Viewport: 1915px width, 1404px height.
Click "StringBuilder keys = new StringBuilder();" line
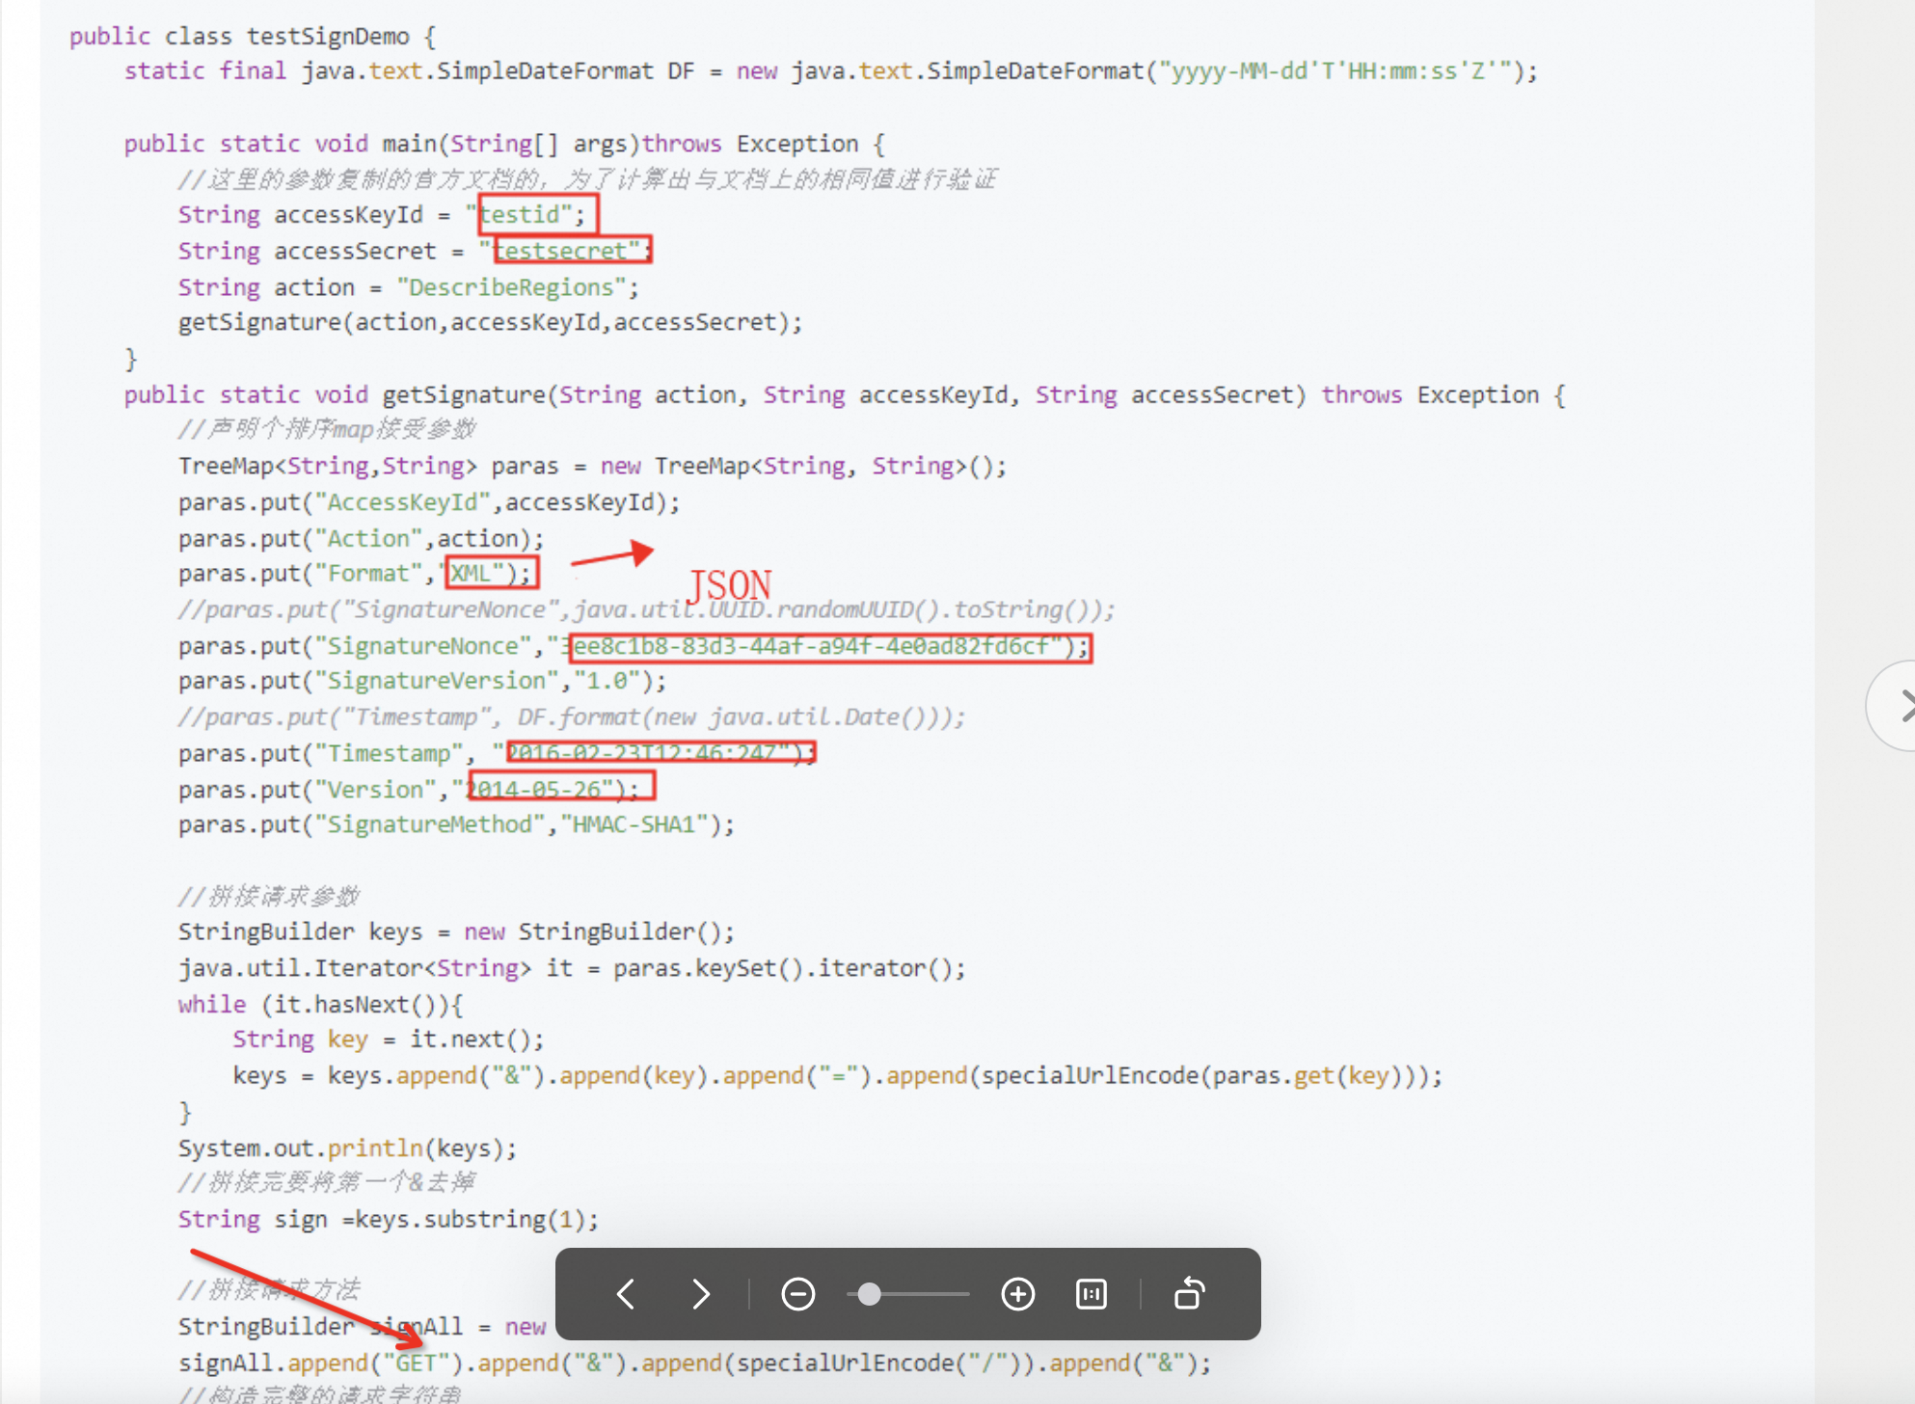456,932
